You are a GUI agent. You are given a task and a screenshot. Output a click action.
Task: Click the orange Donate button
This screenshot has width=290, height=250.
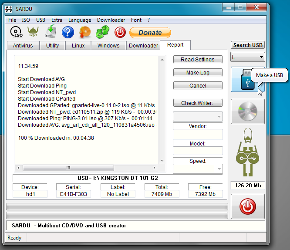[x=150, y=33]
